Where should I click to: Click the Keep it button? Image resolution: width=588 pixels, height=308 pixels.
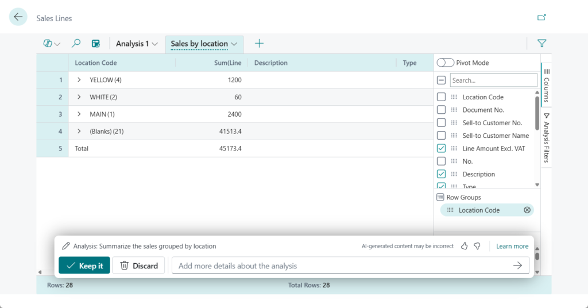coord(84,265)
